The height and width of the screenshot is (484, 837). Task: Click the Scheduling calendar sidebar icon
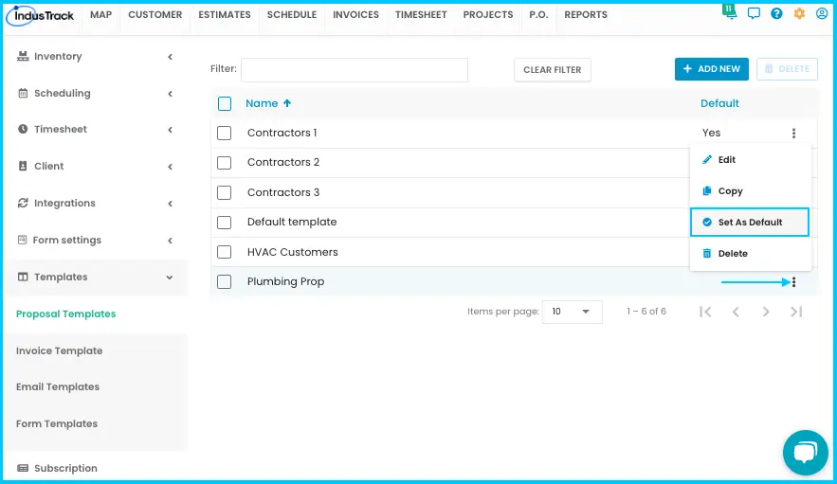[x=23, y=94]
